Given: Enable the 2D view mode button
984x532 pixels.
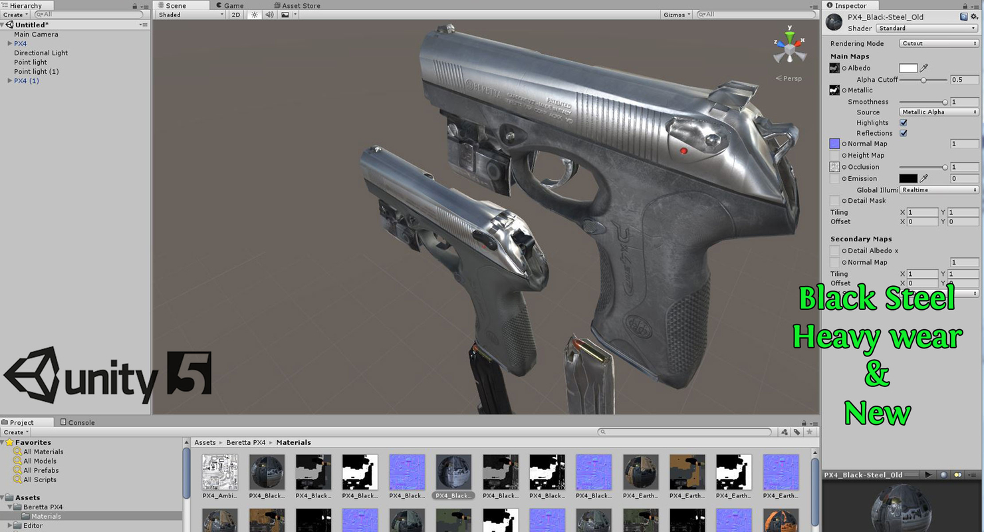Looking at the screenshot, I should click(235, 14).
